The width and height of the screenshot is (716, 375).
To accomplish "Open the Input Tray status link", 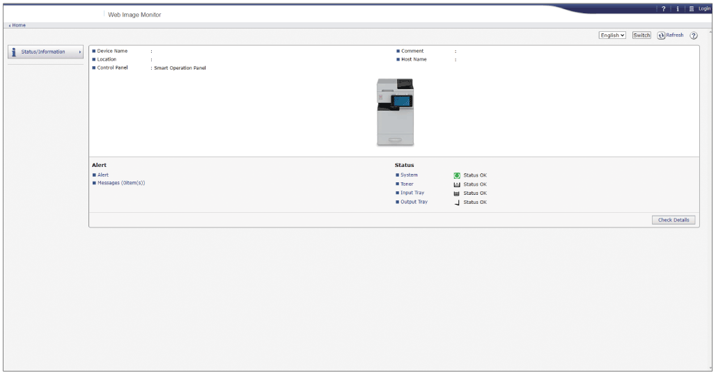I will click(412, 193).
